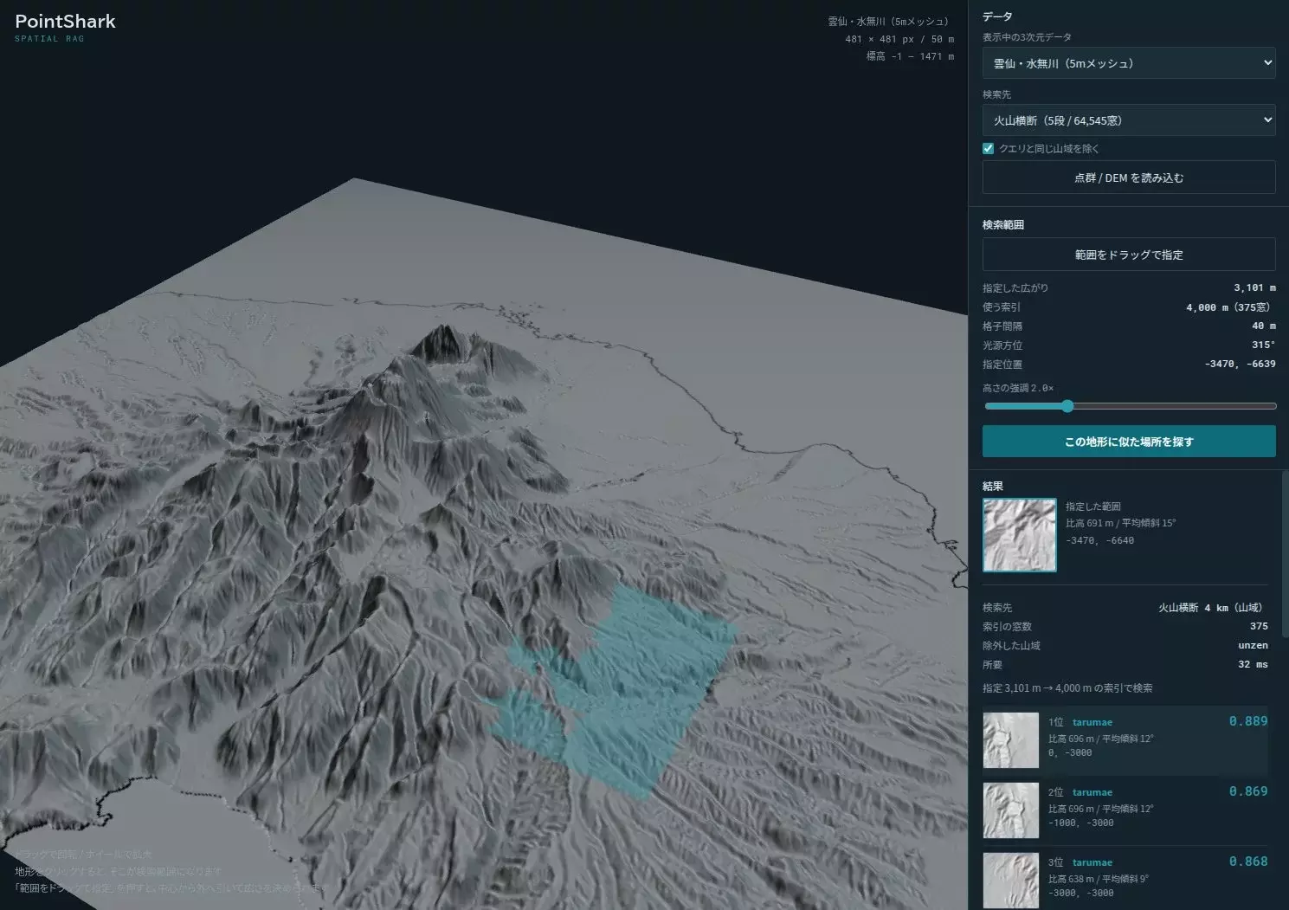Click the 使う索引 value 4,000 m (375窓)
This screenshot has width=1289, height=910.
tap(1230, 307)
